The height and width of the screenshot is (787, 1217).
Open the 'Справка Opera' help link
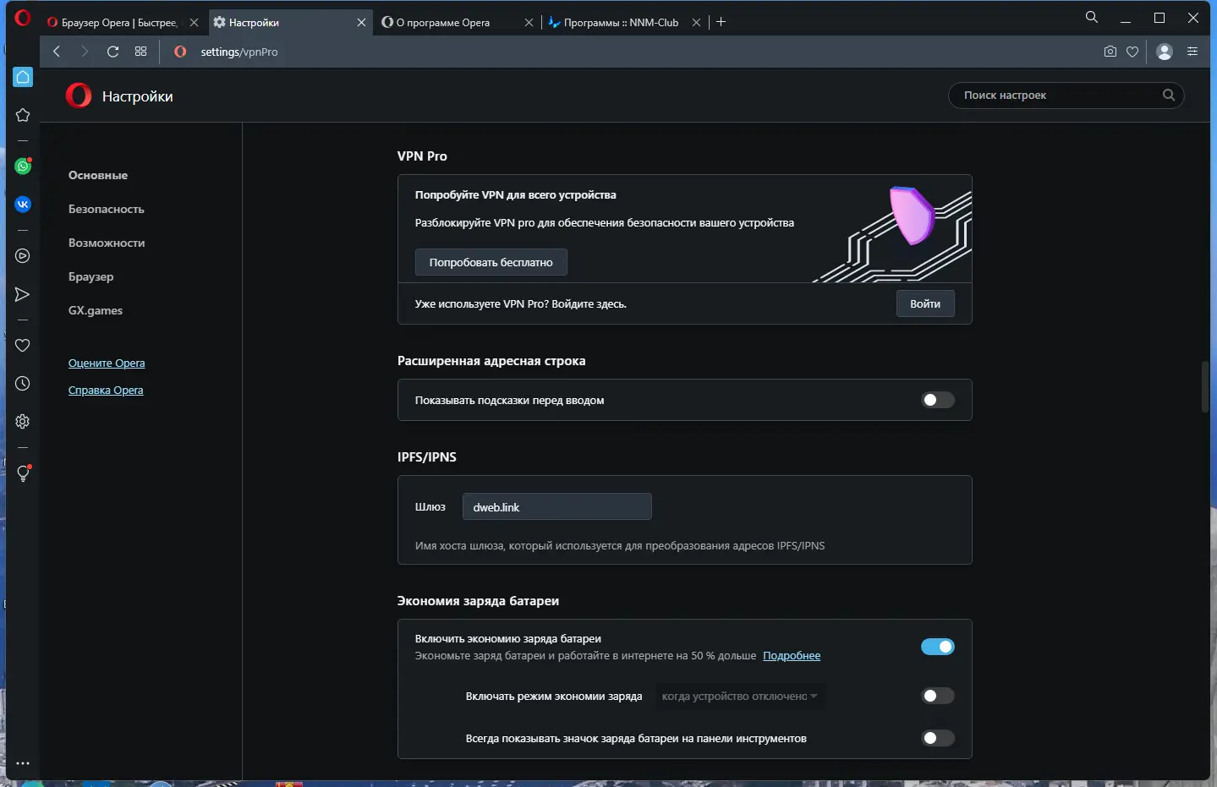[x=106, y=390]
